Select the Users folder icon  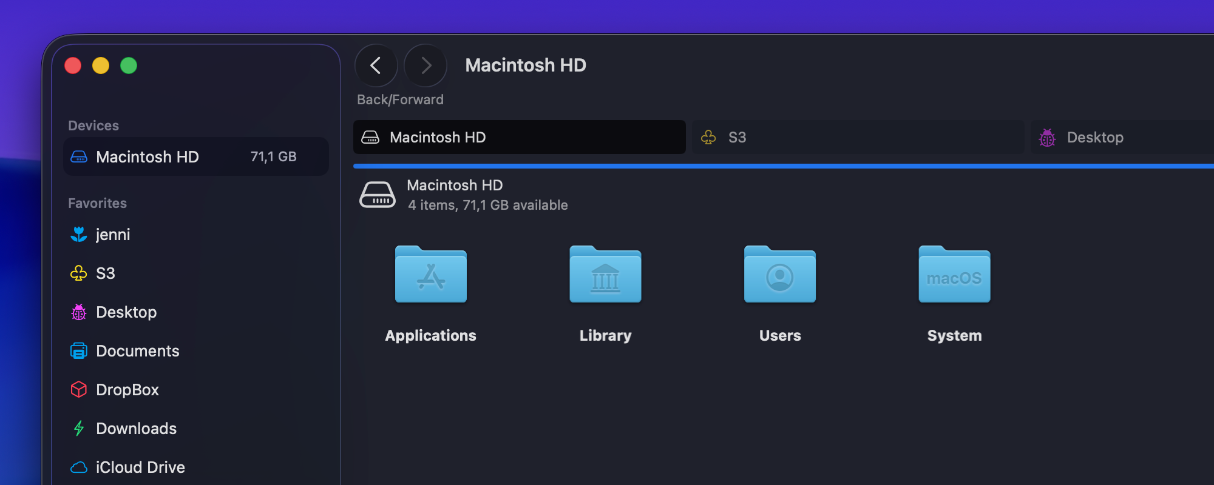click(780, 274)
